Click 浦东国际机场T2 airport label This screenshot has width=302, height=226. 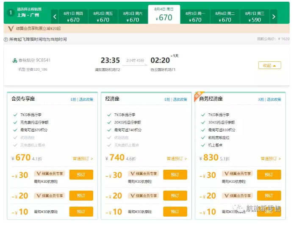pyautogui.click(x=108, y=70)
